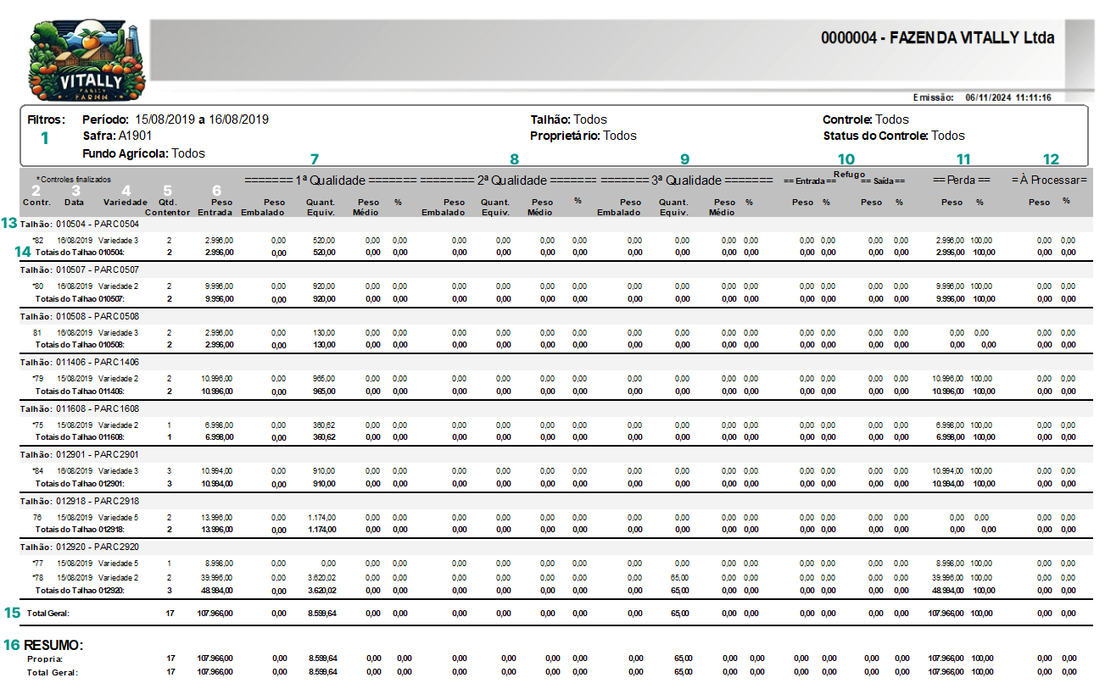Image resolution: width=1105 pixels, height=689 pixels.
Task: Click annotation marker 10 above Refugo
Action: point(845,158)
